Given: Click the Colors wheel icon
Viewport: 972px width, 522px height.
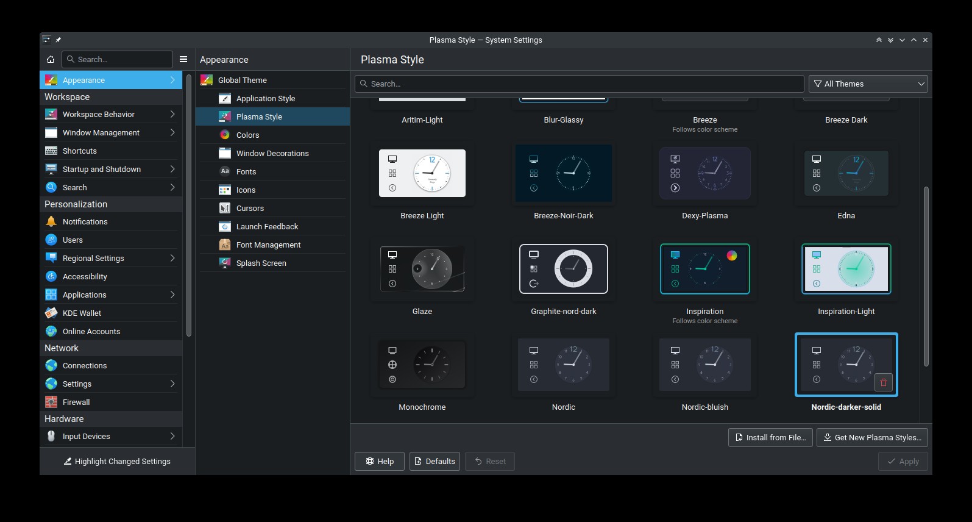Looking at the screenshot, I should tap(225, 135).
